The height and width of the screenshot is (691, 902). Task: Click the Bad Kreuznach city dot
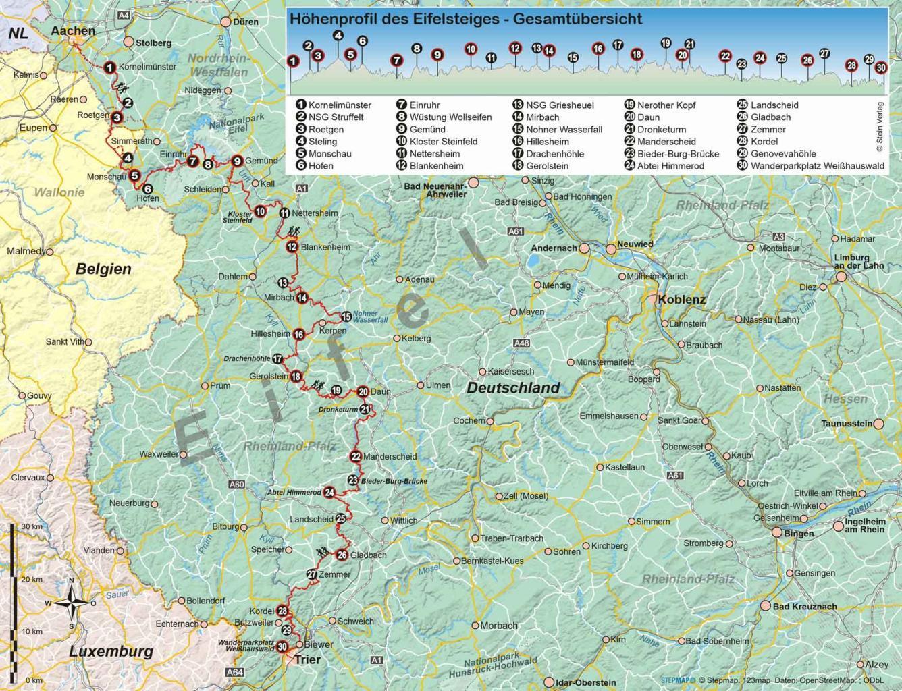tap(765, 606)
